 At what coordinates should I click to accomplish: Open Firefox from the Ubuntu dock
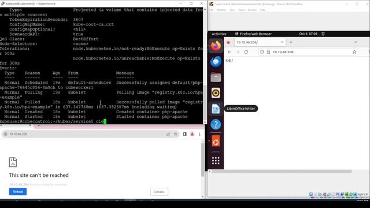pyautogui.click(x=216, y=46)
